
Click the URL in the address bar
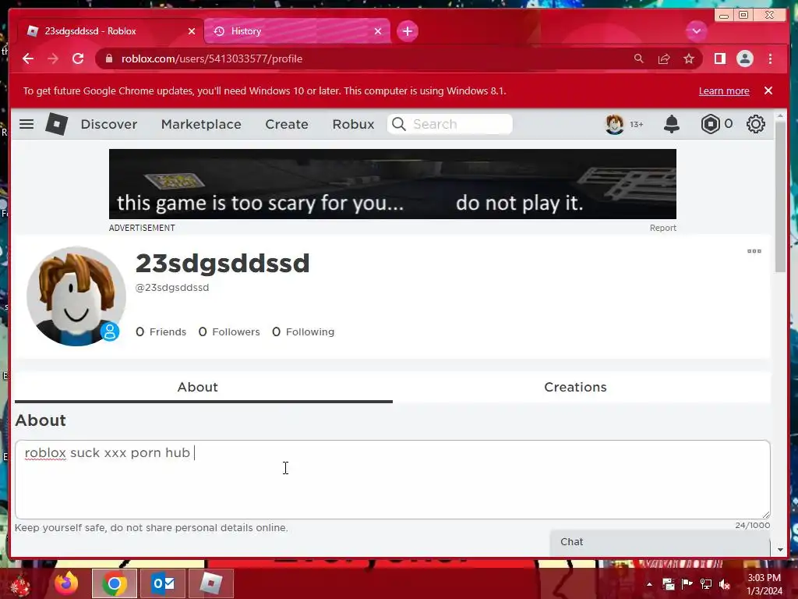coord(212,58)
